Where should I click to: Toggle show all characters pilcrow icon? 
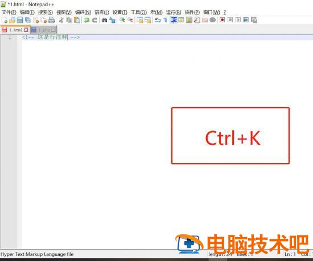click(165, 20)
